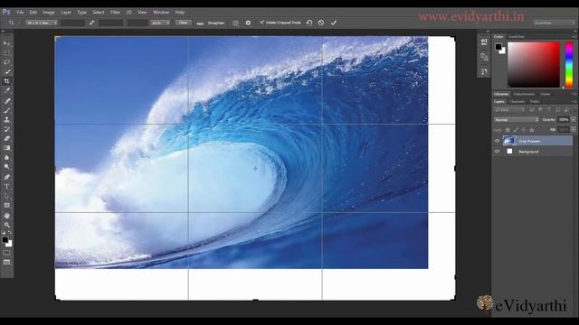Hide the Crop Preview layer

[497, 141]
